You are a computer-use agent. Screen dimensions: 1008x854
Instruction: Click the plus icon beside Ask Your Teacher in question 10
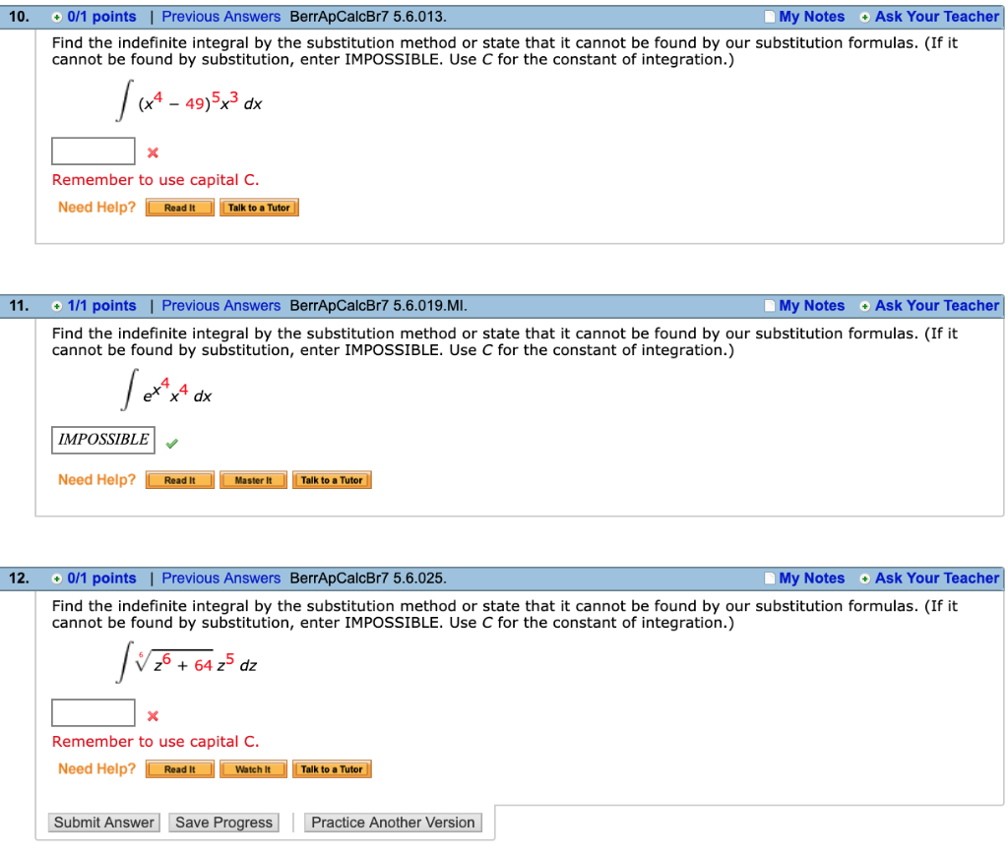(x=865, y=16)
